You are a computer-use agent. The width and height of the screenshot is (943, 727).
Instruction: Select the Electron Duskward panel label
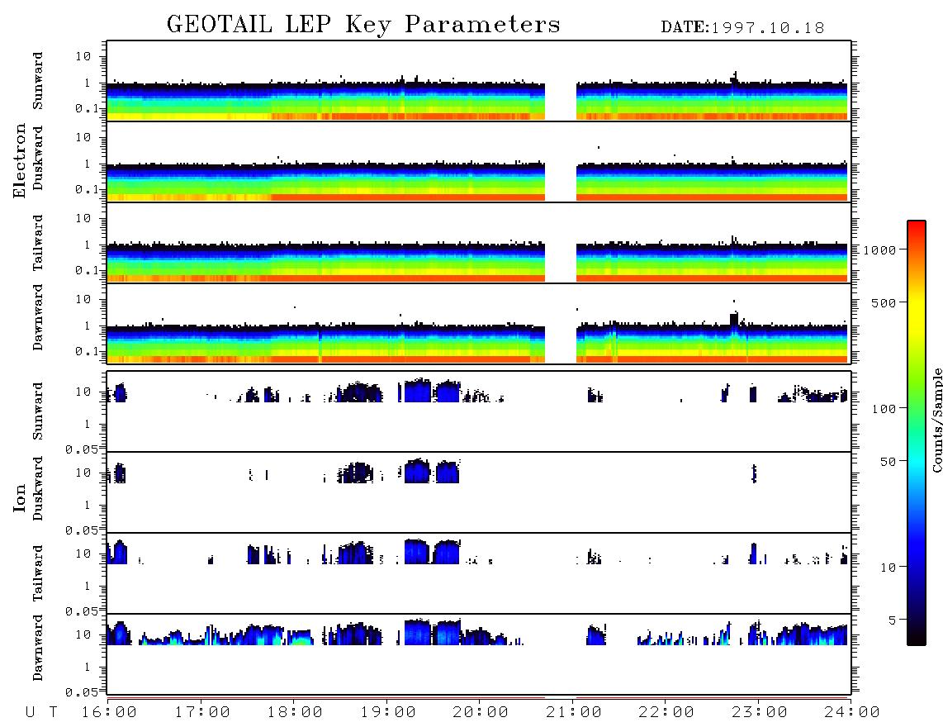[x=38, y=159]
